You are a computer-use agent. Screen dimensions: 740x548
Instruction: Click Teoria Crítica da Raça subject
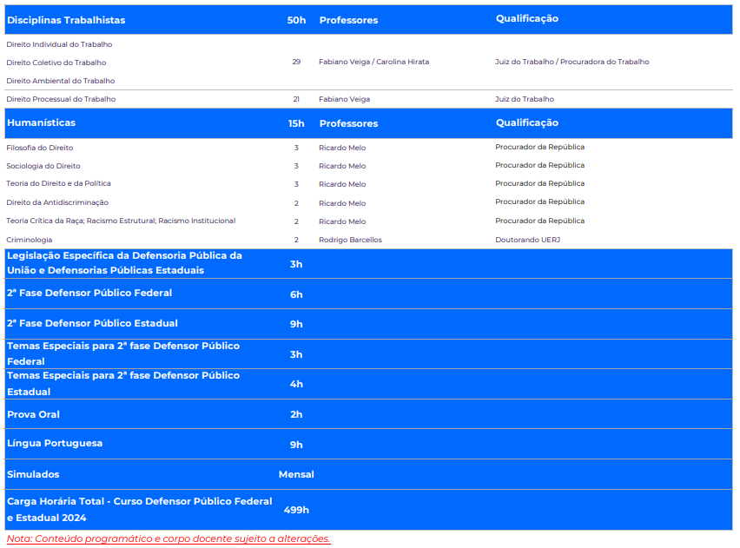pyautogui.click(x=121, y=221)
